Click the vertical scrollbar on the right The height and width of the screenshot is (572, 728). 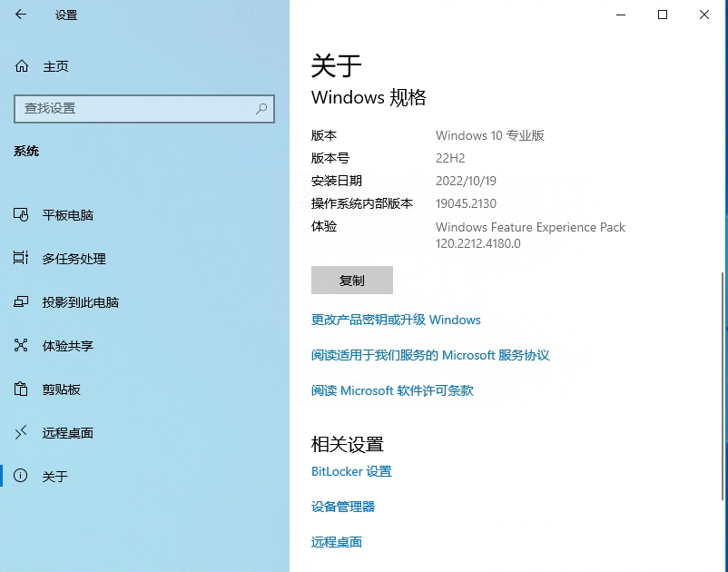722,386
